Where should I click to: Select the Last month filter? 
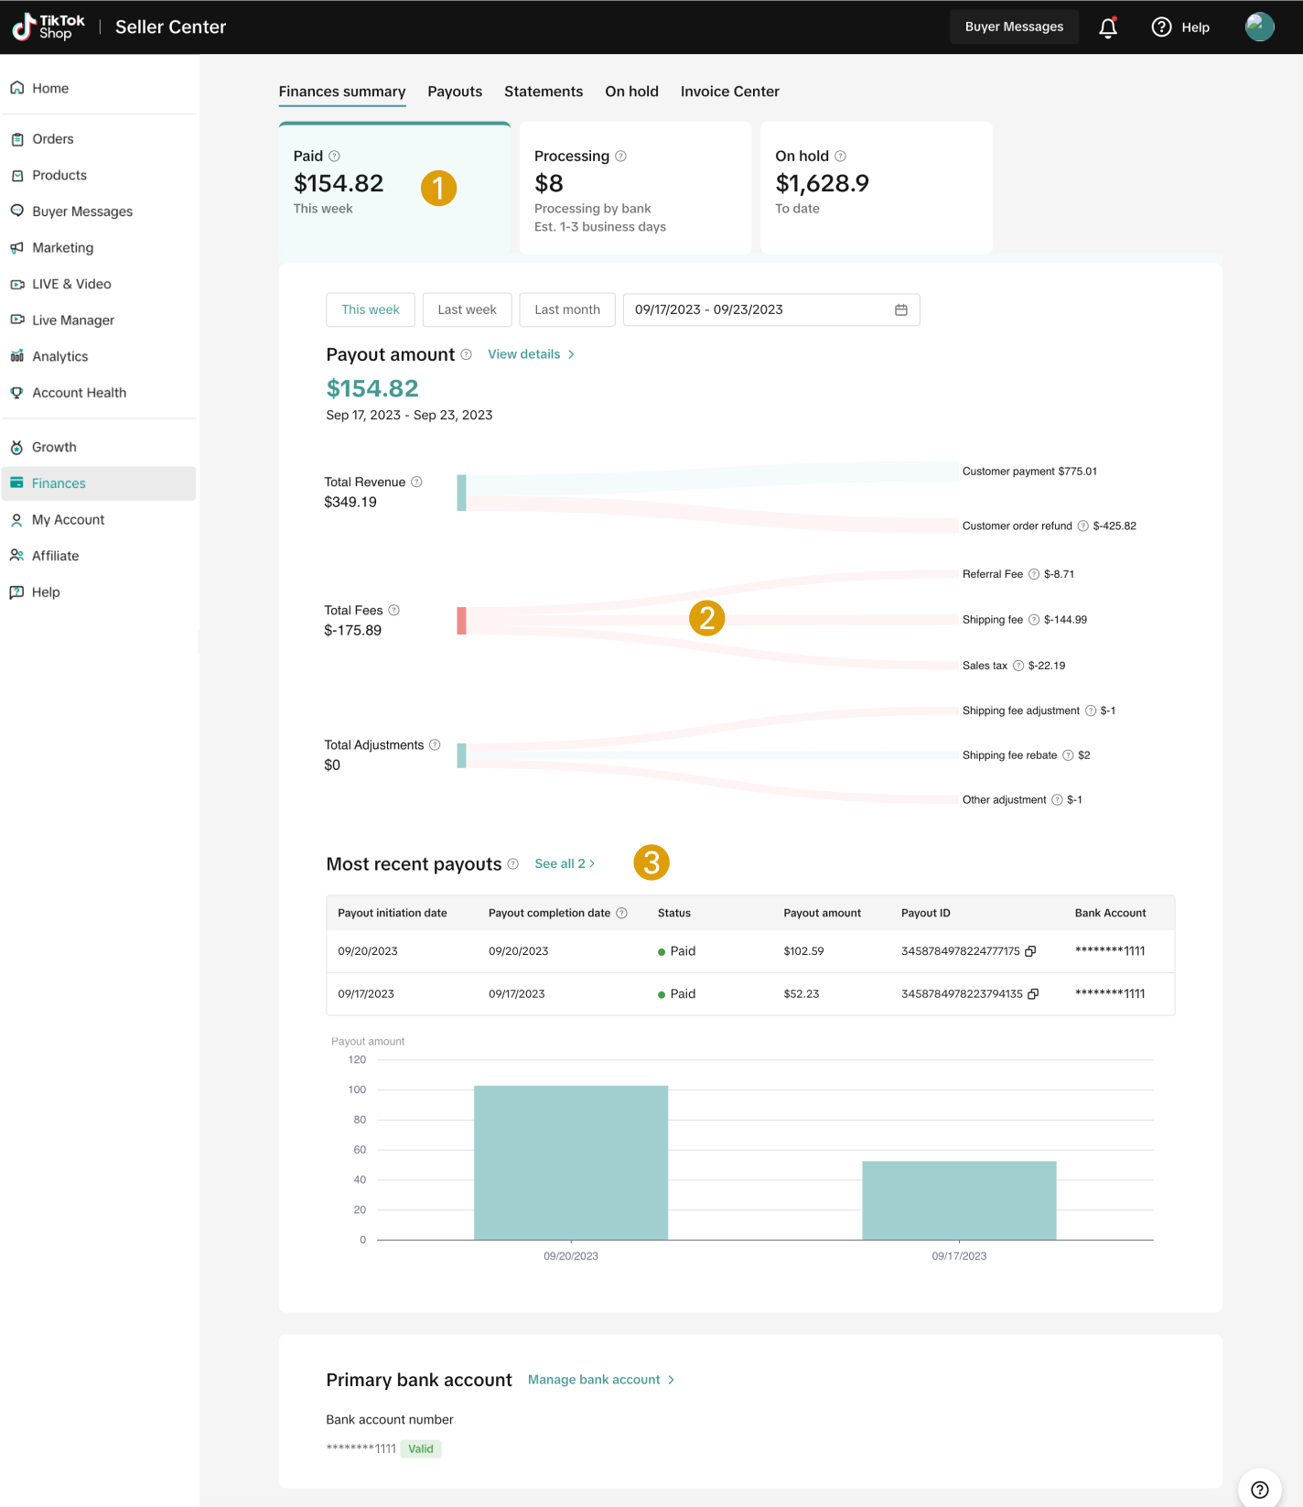[566, 309]
